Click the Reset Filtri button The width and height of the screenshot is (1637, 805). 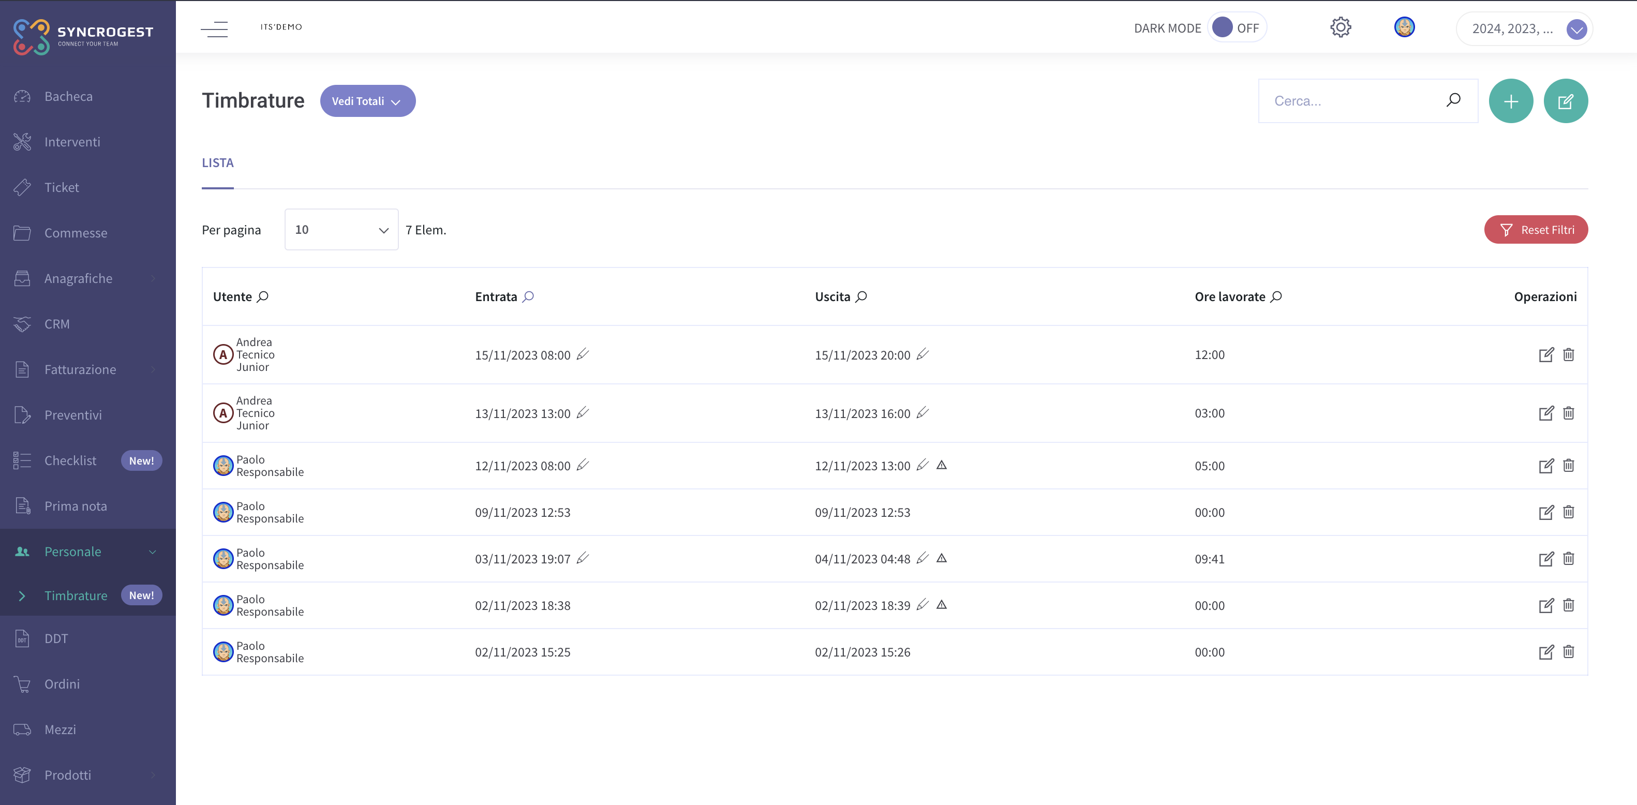pyautogui.click(x=1535, y=229)
